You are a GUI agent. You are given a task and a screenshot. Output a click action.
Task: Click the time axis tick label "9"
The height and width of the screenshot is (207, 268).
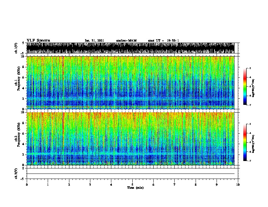click(x=217, y=185)
